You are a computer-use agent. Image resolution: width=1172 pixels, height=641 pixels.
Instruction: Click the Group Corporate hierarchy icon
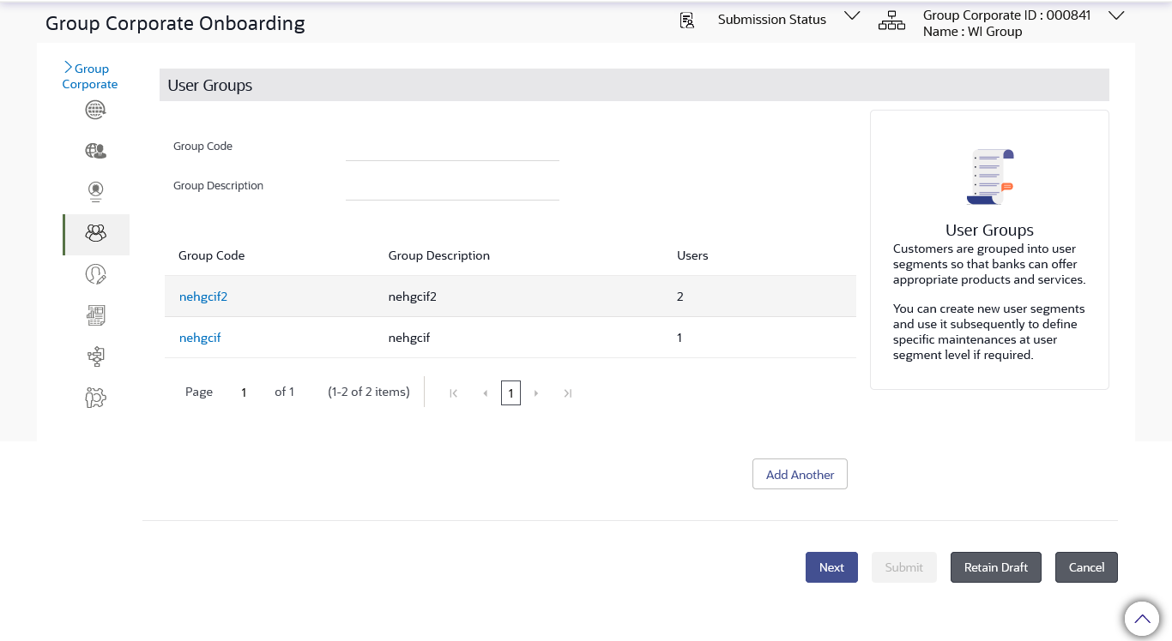[x=891, y=21]
